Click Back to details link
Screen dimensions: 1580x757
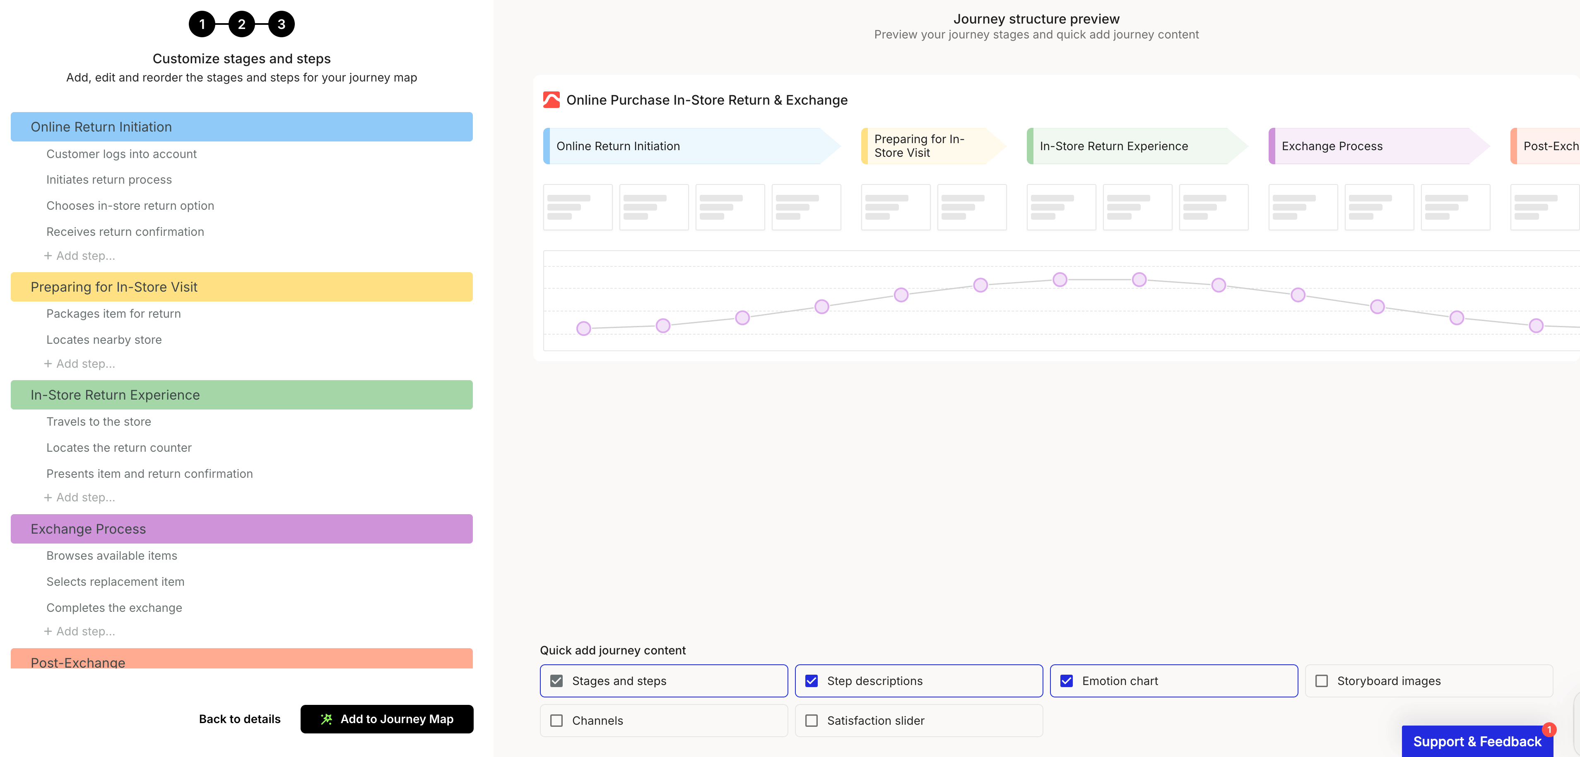coord(239,719)
